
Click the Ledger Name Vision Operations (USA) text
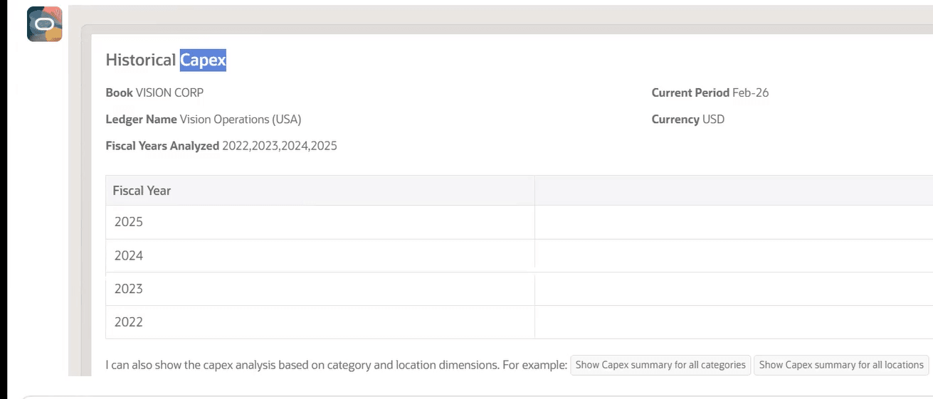[x=203, y=119]
